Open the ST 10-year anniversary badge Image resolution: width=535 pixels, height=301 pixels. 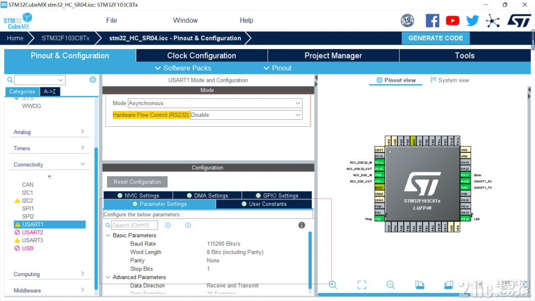click(407, 21)
